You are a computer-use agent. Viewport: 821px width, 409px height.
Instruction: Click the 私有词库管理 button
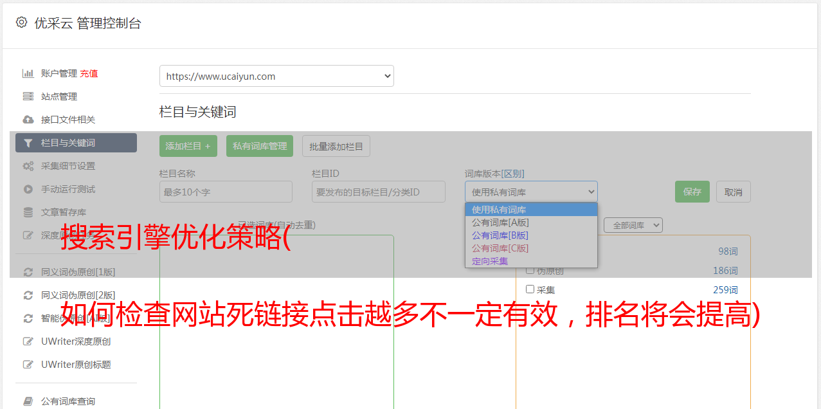click(260, 146)
